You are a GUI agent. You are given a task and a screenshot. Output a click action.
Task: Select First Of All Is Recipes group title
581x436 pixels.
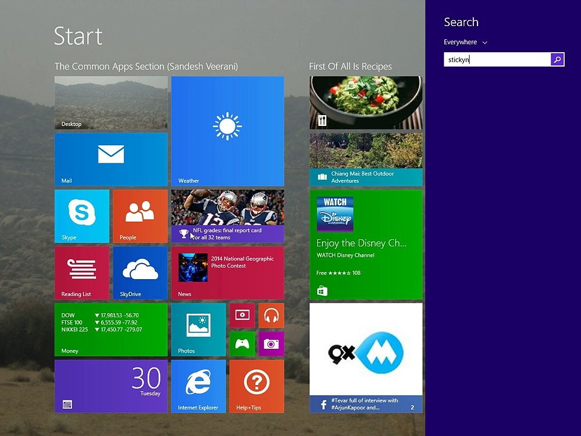[350, 67]
